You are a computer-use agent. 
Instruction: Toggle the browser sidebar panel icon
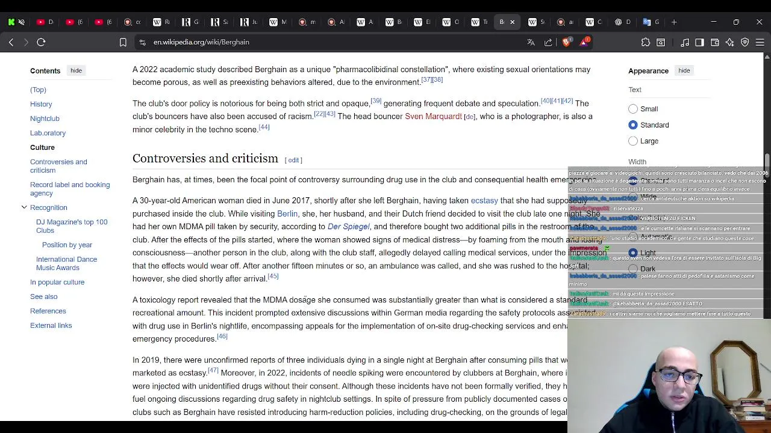coord(699,42)
